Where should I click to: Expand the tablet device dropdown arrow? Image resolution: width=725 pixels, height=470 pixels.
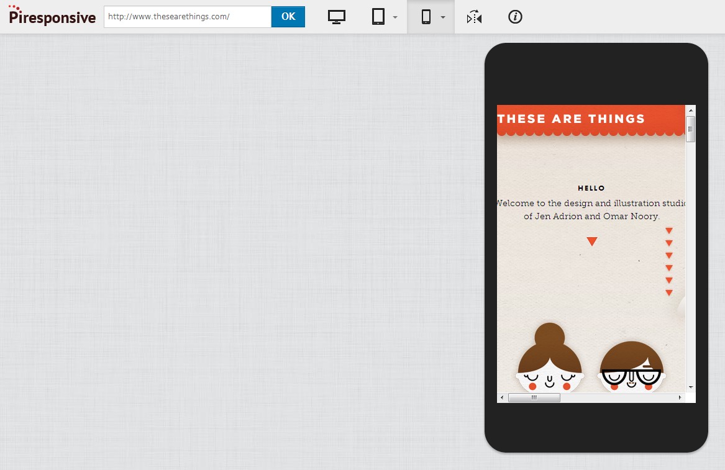[x=395, y=17]
